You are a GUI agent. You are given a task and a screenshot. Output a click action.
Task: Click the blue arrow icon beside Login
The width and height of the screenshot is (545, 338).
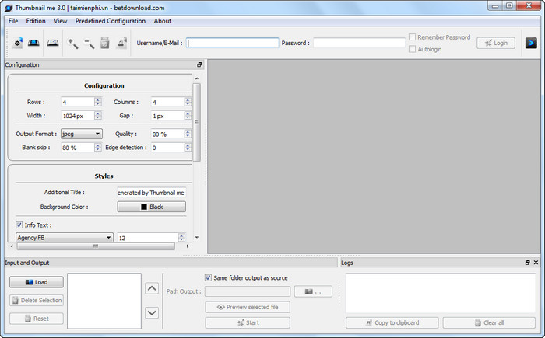[532, 43]
